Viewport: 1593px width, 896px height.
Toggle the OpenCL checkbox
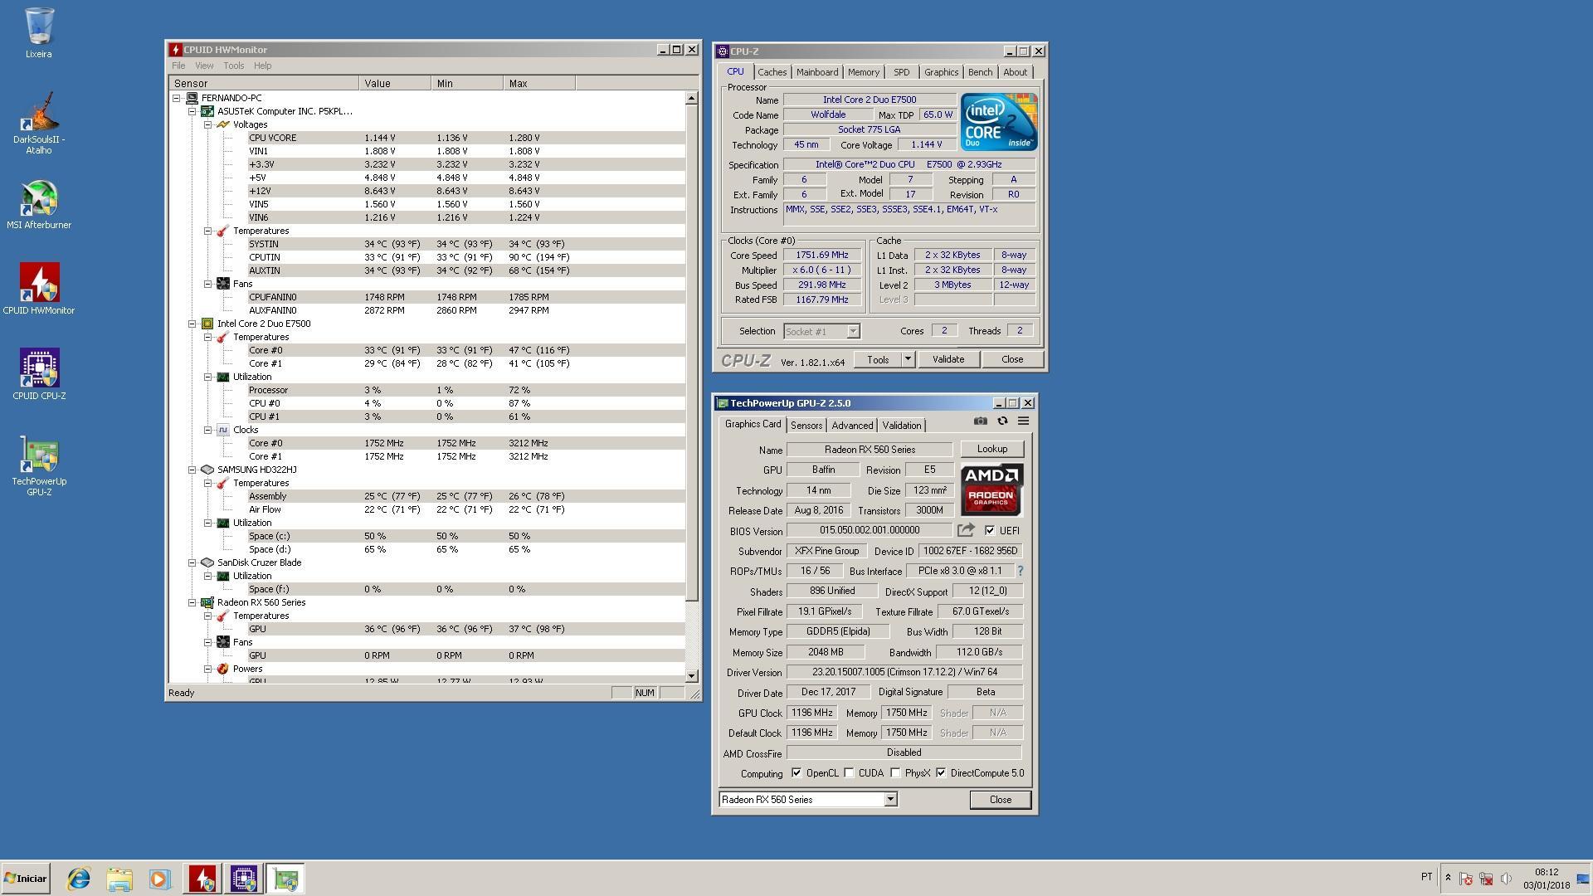(x=796, y=773)
